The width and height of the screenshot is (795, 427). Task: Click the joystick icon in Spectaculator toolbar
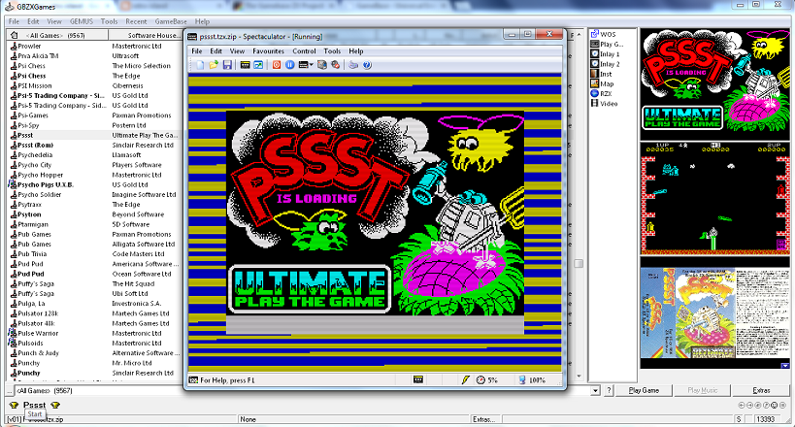click(x=353, y=65)
